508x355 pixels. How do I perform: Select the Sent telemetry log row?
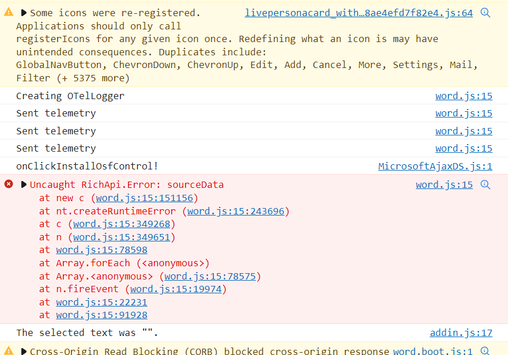56,113
